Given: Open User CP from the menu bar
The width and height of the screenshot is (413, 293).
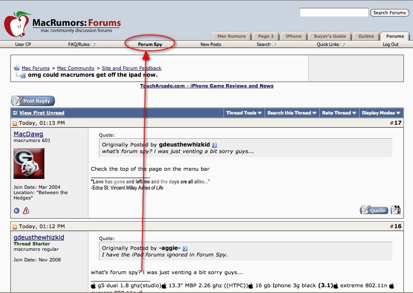Looking at the screenshot, I should click(23, 44).
